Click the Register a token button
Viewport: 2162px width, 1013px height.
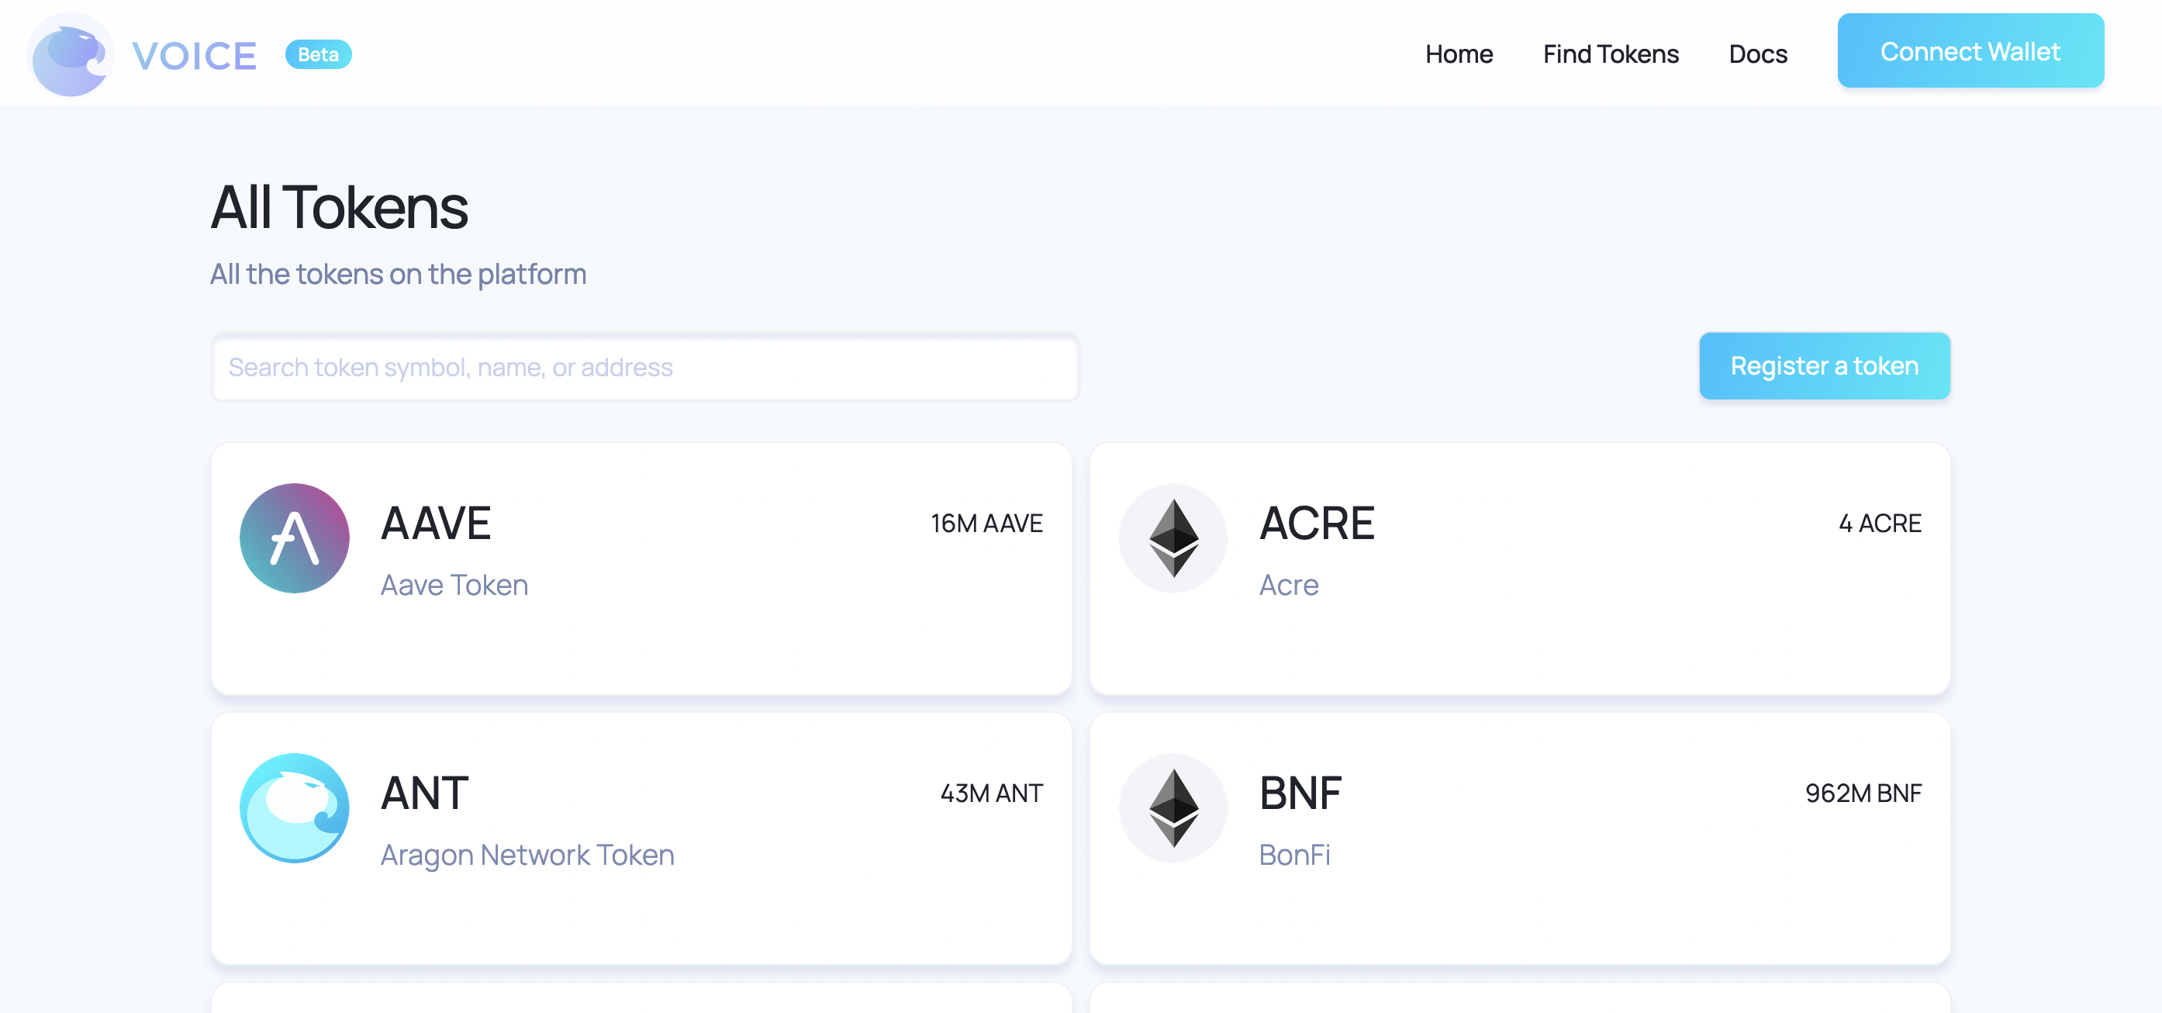click(1825, 366)
